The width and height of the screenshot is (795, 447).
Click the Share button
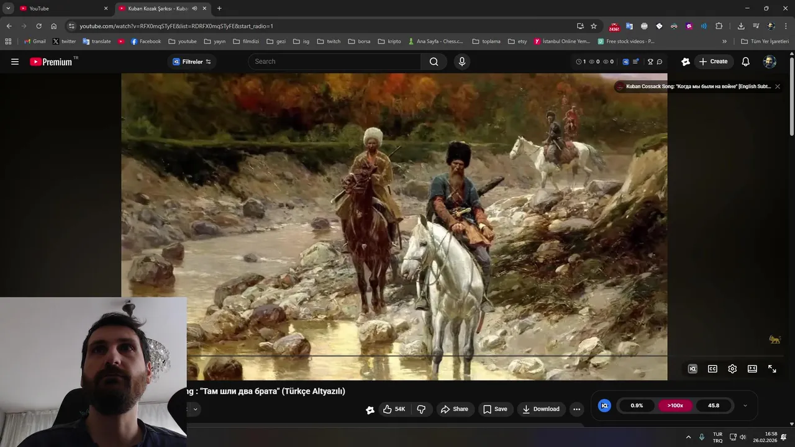pos(454,409)
